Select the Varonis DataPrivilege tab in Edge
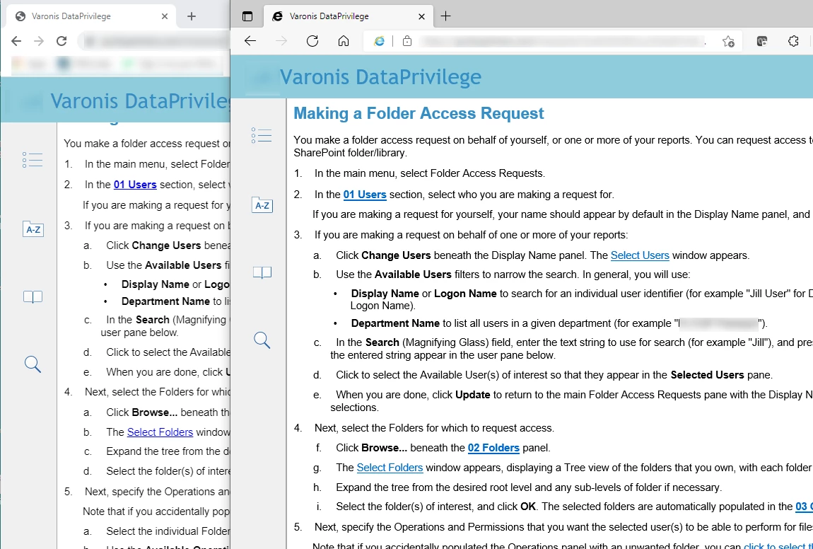 coord(349,16)
